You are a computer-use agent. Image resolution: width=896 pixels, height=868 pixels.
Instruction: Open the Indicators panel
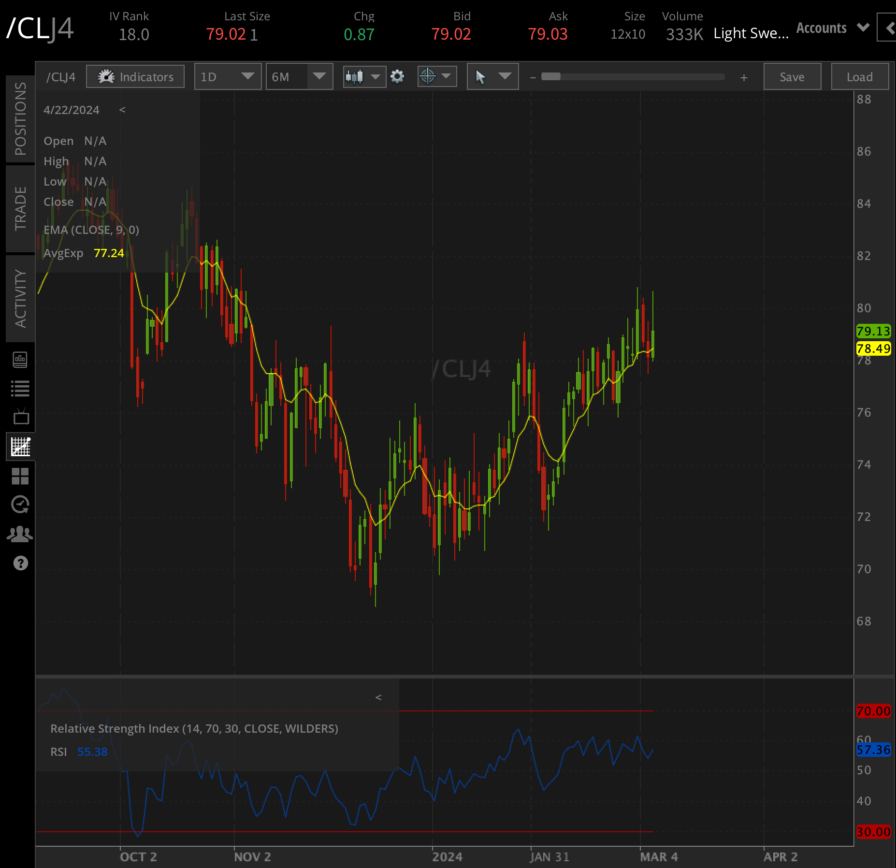click(135, 77)
